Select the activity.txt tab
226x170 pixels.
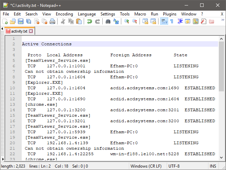(19, 31)
